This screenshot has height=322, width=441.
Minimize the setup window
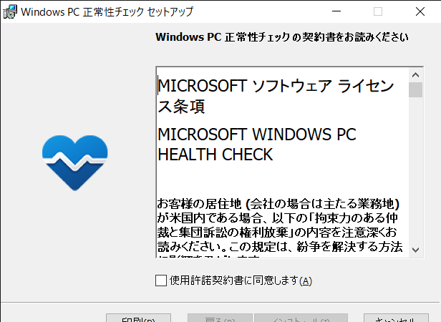(x=336, y=11)
